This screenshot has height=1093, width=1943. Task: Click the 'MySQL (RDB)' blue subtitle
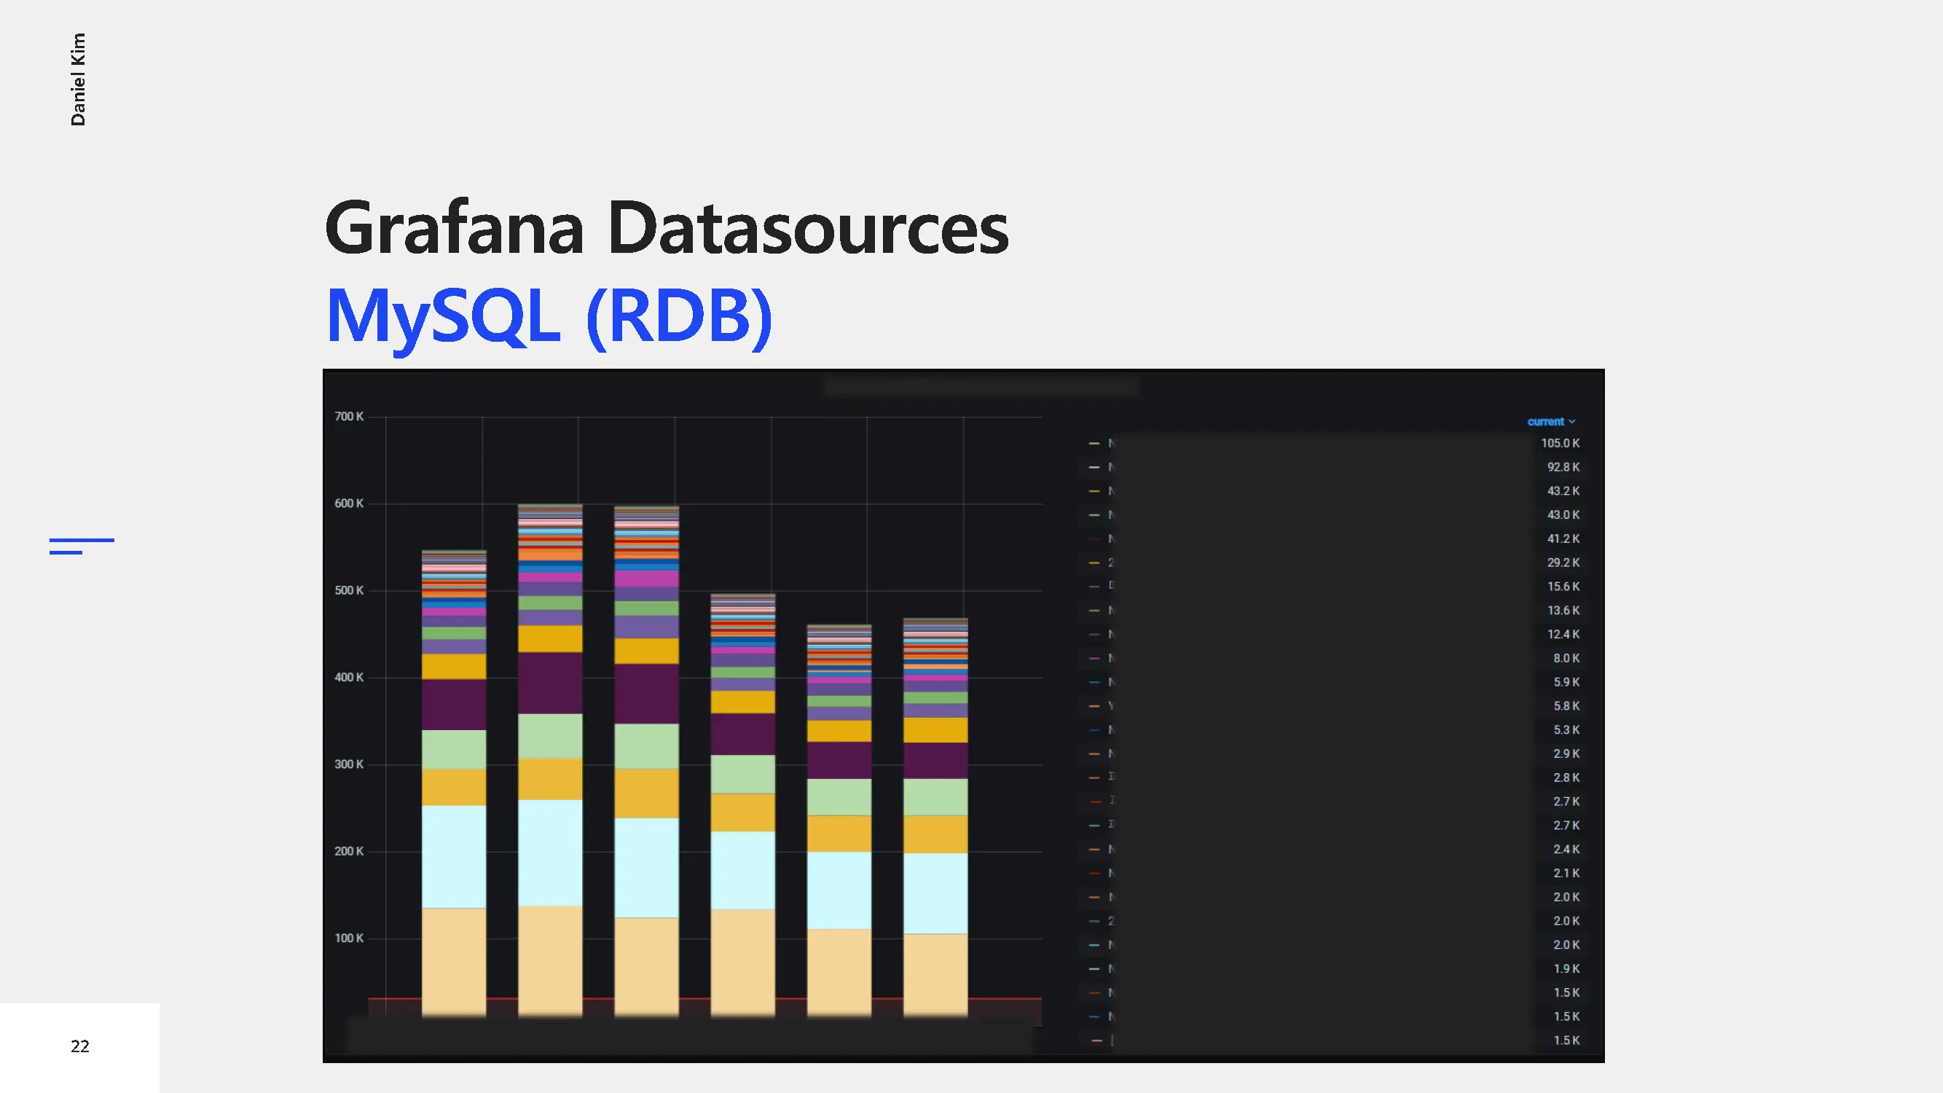(x=549, y=316)
